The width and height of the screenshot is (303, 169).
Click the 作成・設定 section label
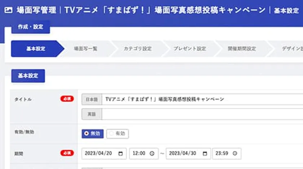coord(31,27)
